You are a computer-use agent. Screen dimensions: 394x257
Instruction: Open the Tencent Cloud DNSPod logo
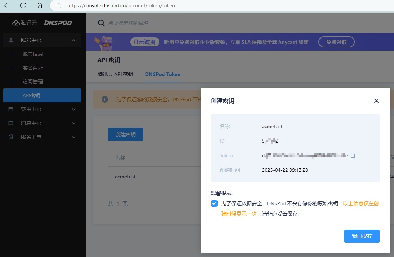click(x=42, y=23)
